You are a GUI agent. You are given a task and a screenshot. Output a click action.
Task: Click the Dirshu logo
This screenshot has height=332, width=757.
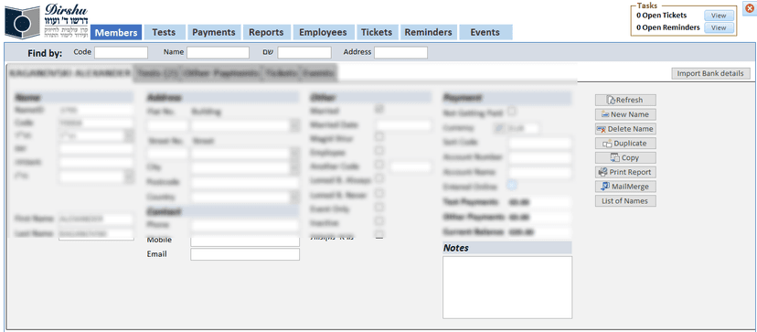[47, 20]
